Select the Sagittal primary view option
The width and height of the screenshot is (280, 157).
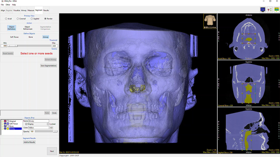pyautogui.click(x=32, y=18)
